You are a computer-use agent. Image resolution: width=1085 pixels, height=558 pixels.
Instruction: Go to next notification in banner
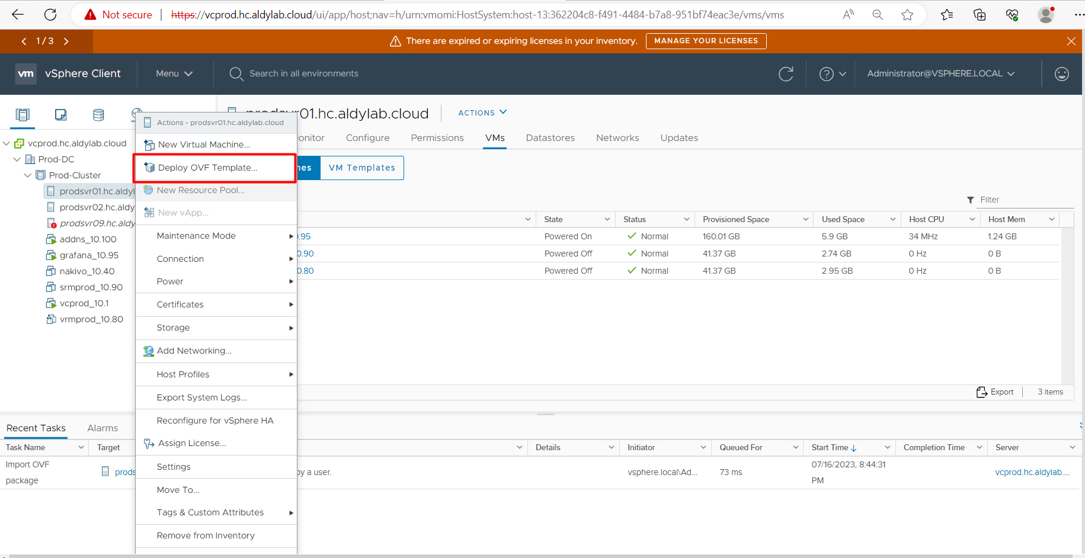click(66, 41)
